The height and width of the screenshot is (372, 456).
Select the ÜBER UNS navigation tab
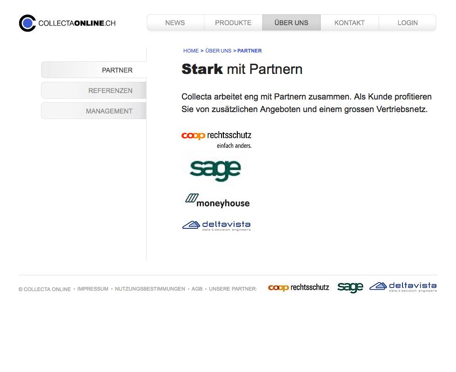pyautogui.click(x=291, y=23)
